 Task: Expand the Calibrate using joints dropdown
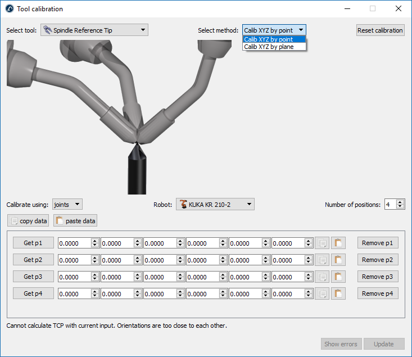point(67,205)
